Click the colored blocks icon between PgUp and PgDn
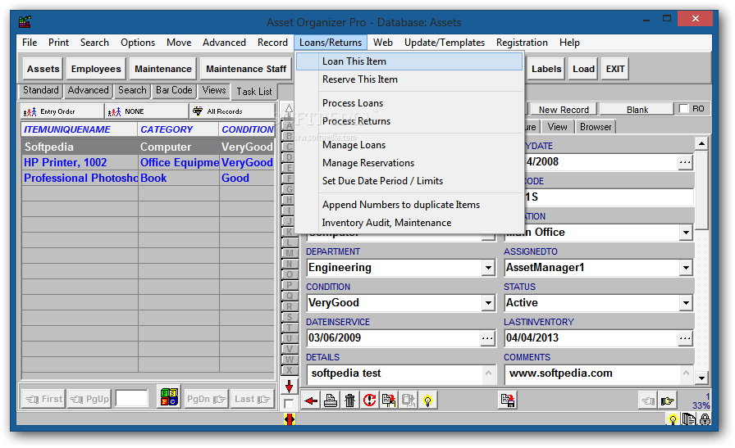Viewport: 735px width, 448px height. point(169,397)
